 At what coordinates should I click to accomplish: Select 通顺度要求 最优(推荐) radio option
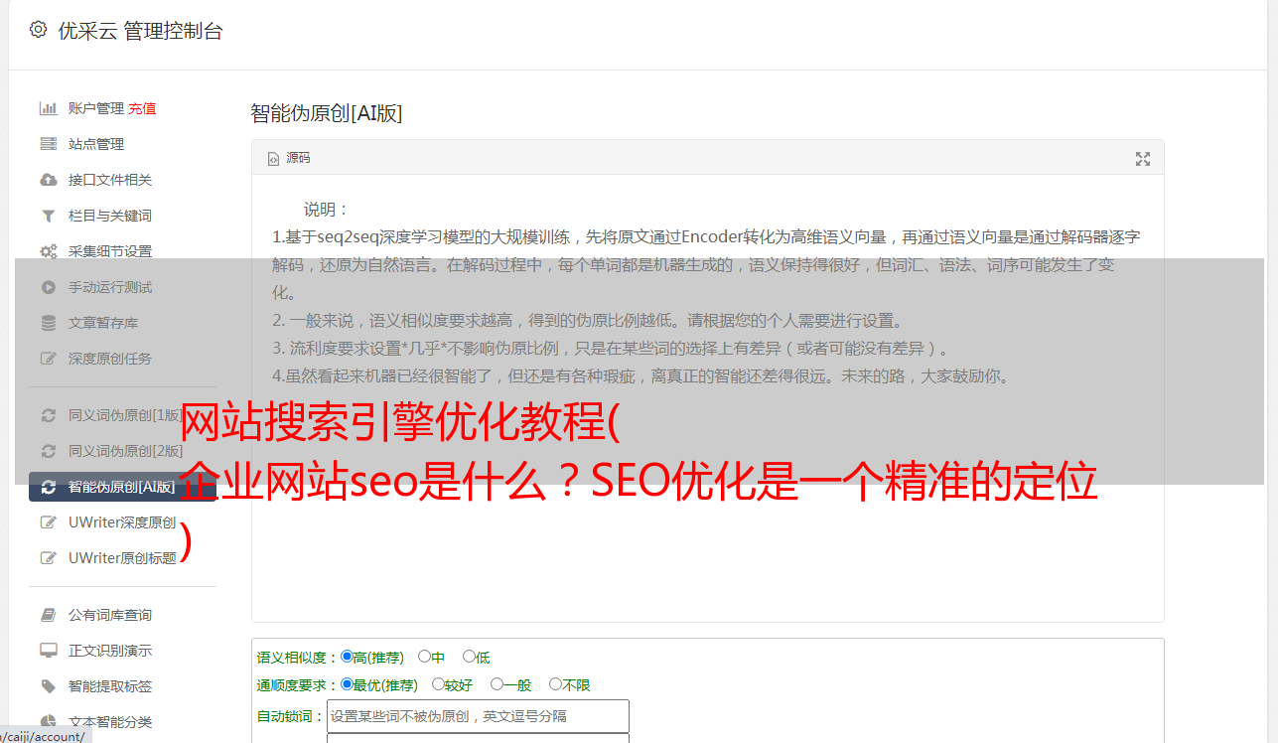(347, 684)
